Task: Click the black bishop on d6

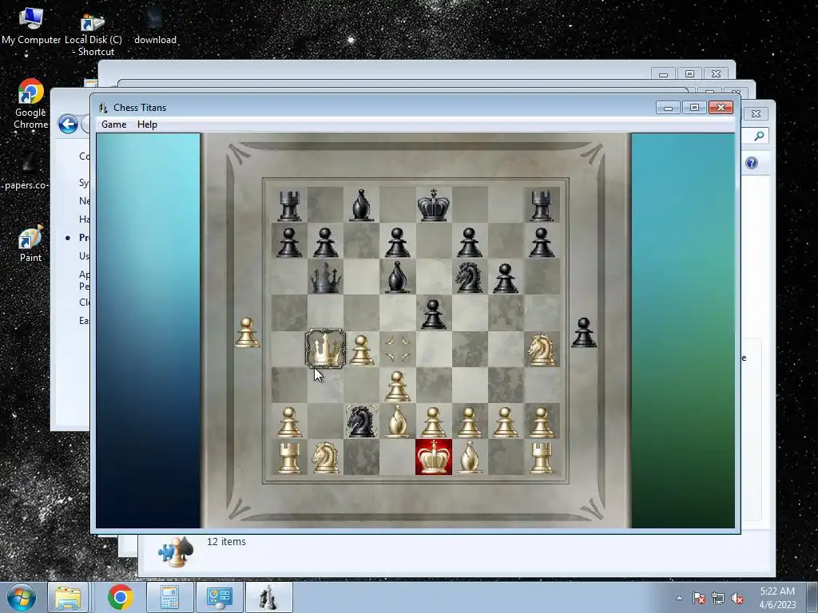Action: (398, 277)
